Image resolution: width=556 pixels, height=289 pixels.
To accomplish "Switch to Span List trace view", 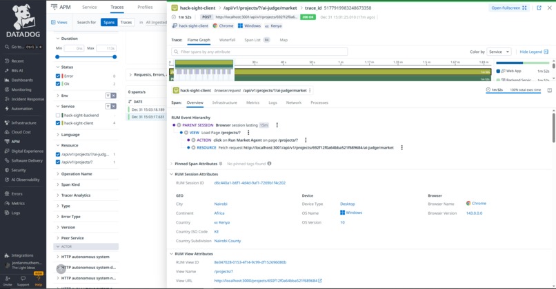I will point(257,40).
